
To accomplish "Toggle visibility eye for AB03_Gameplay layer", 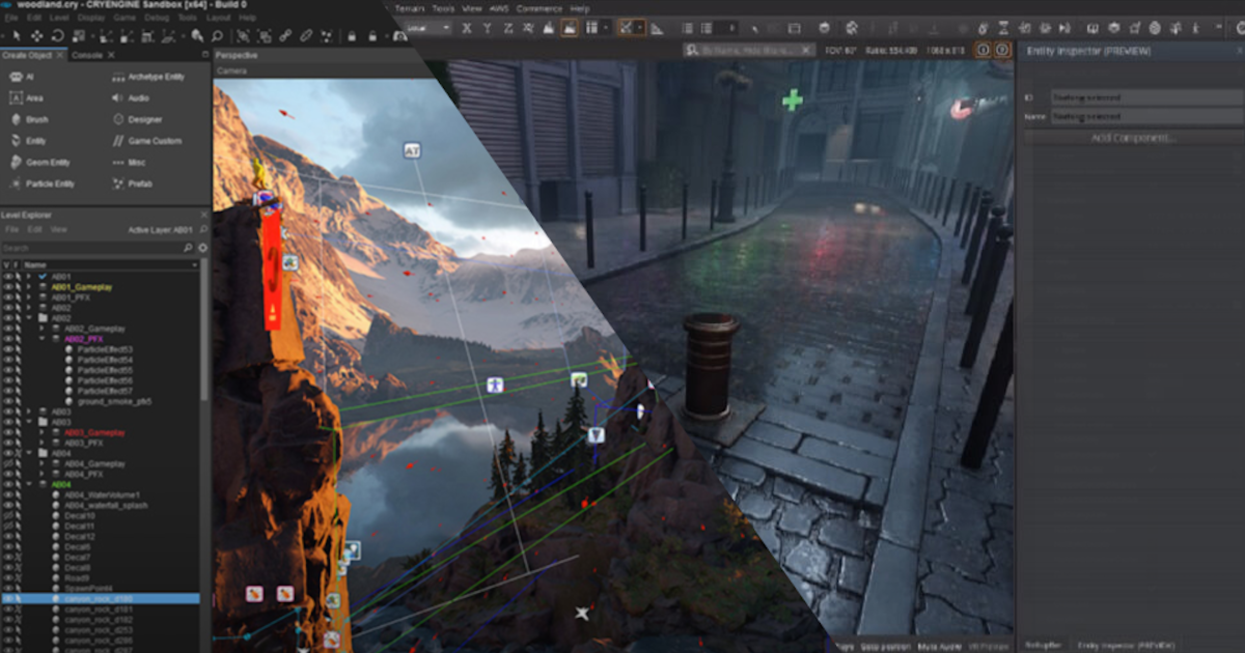I will coord(8,433).
